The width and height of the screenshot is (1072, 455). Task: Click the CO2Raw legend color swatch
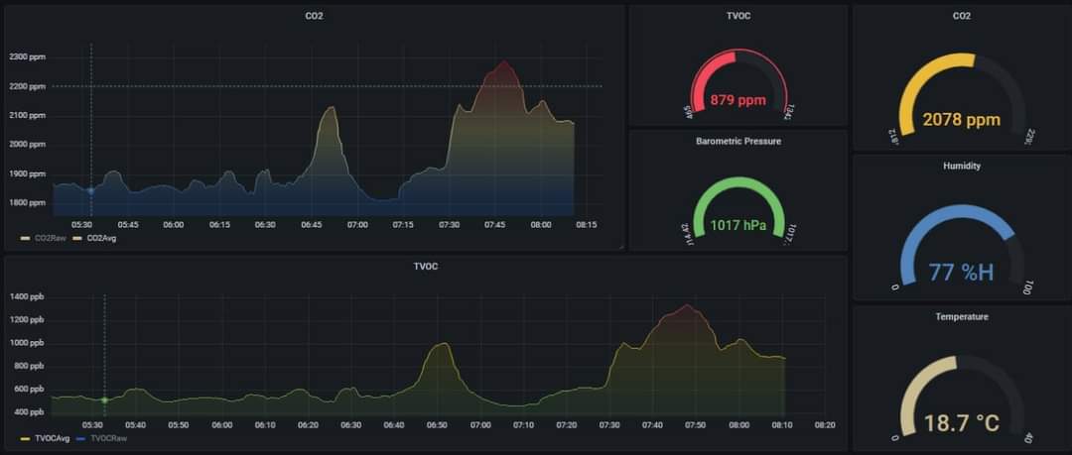25,238
